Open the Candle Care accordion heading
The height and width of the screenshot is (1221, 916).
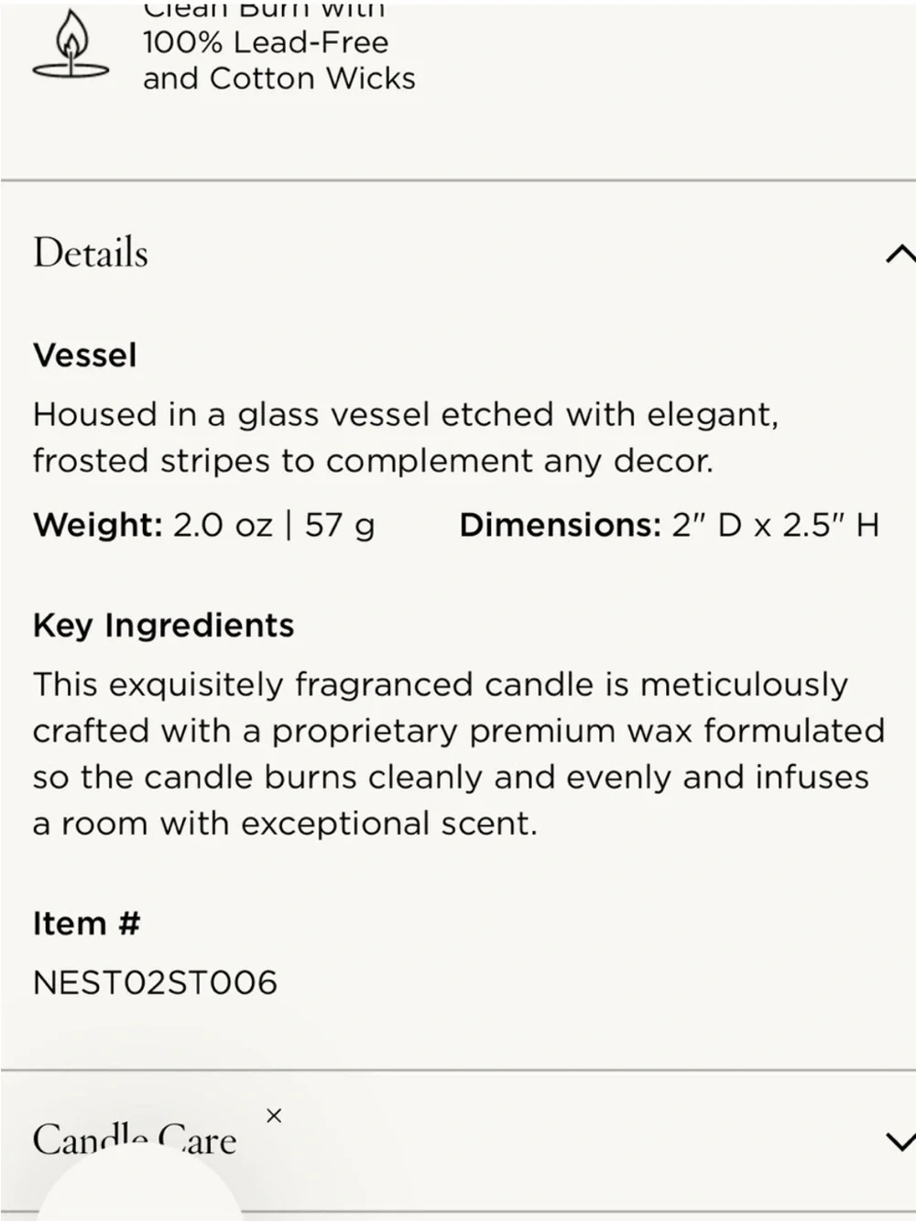pyautogui.click(x=135, y=1139)
